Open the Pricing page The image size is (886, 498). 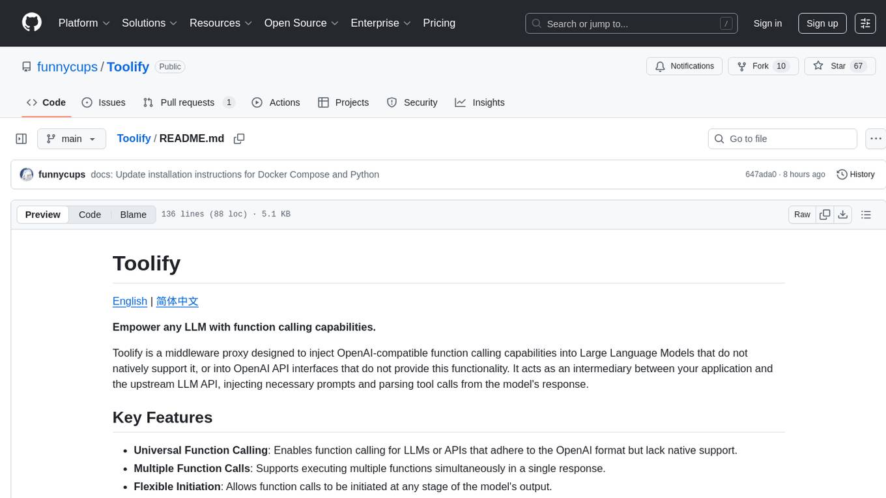pyautogui.click(x=439, y=23)
